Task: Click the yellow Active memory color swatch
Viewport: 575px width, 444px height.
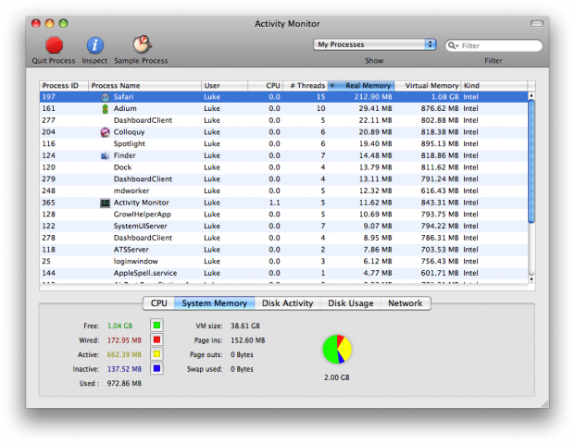Action: click(156, 354)
